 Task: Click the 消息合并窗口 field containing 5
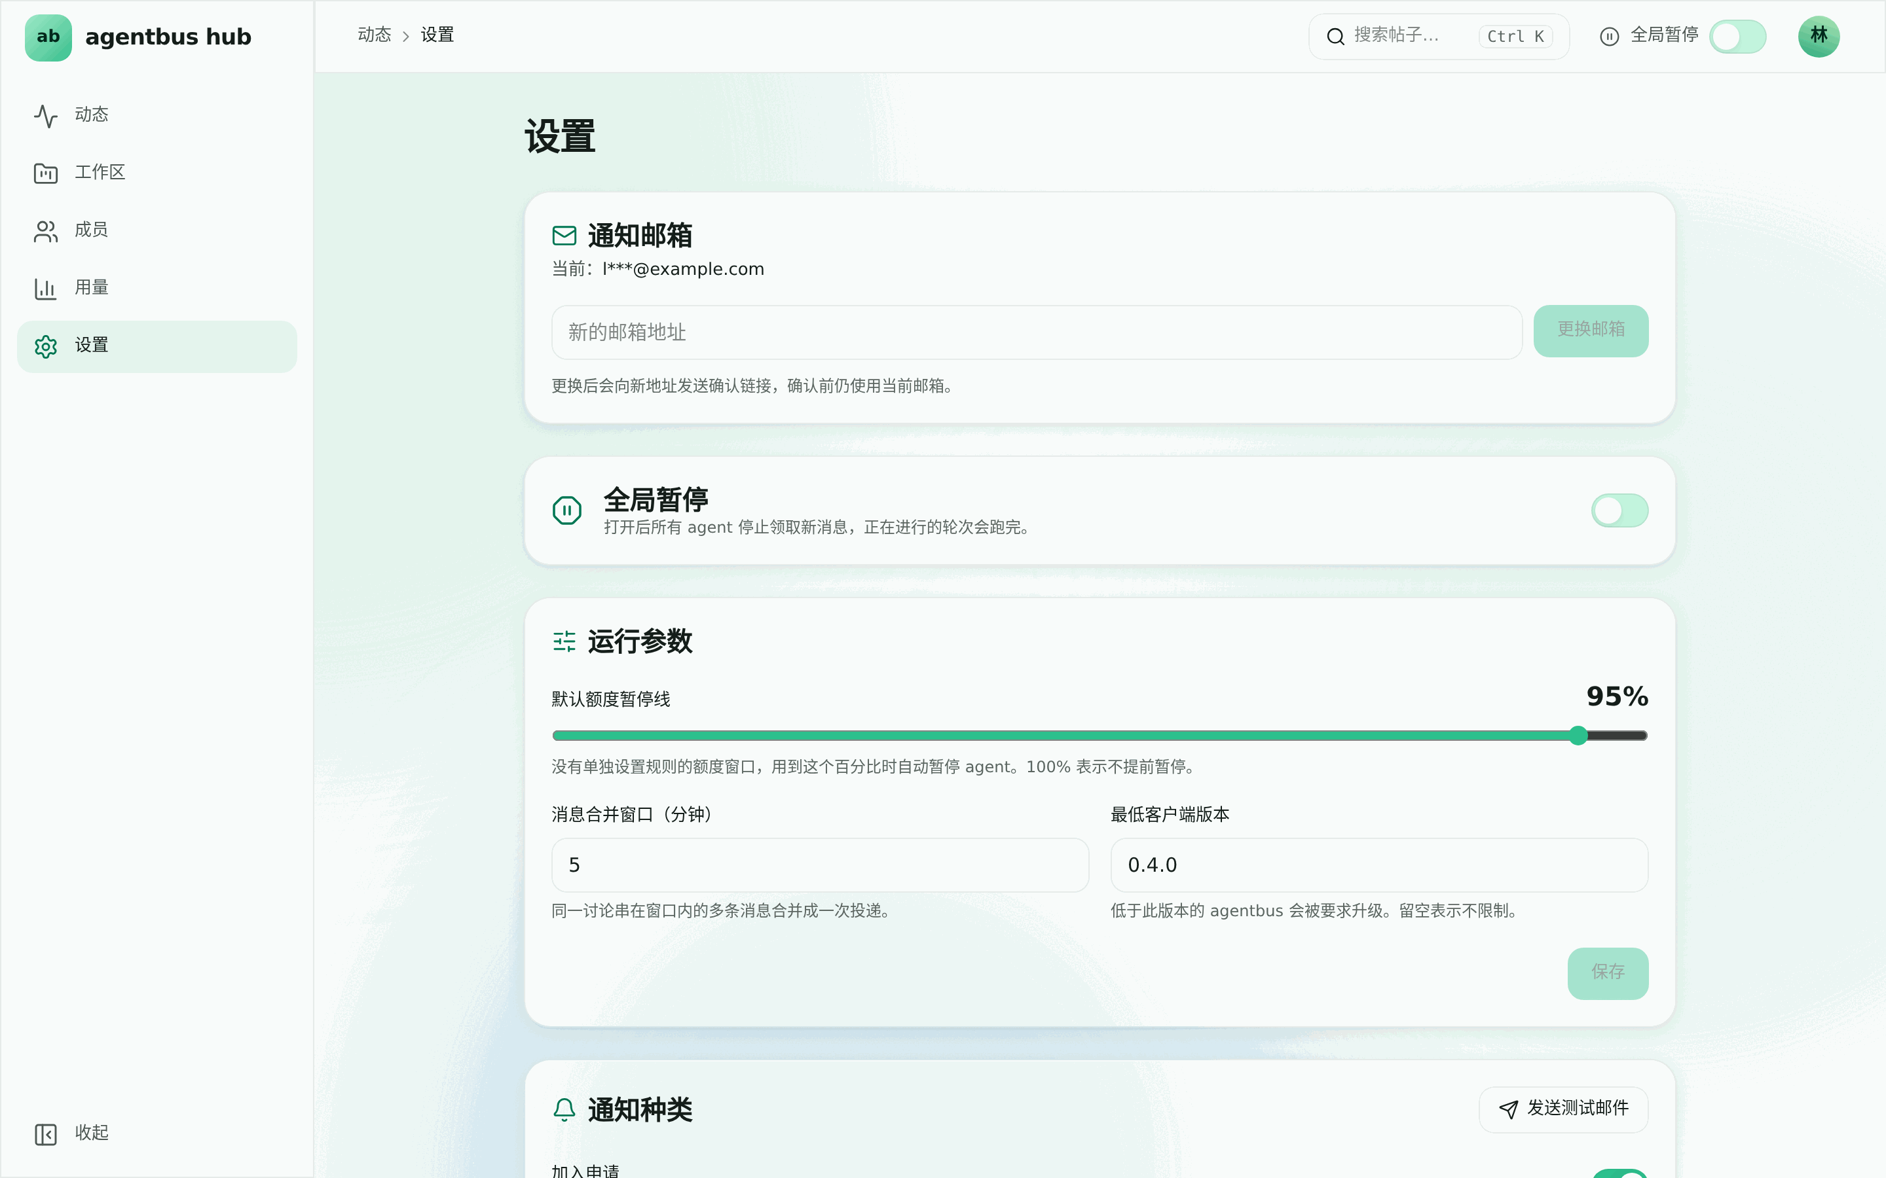pyautogui.click(x=820, y=865)
